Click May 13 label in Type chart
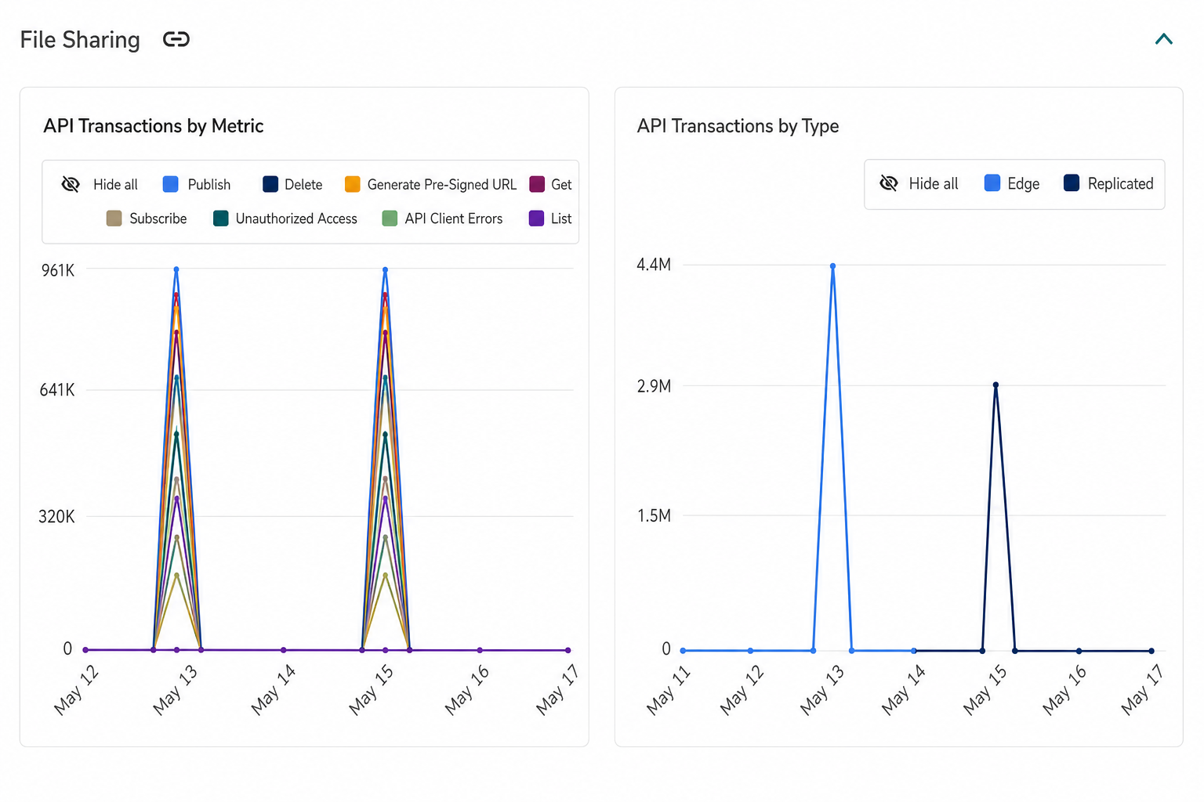The image size is (1204, 802). click(x=821, y=689)
